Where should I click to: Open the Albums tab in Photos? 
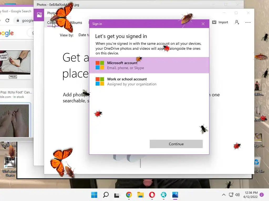click(76, 23)
